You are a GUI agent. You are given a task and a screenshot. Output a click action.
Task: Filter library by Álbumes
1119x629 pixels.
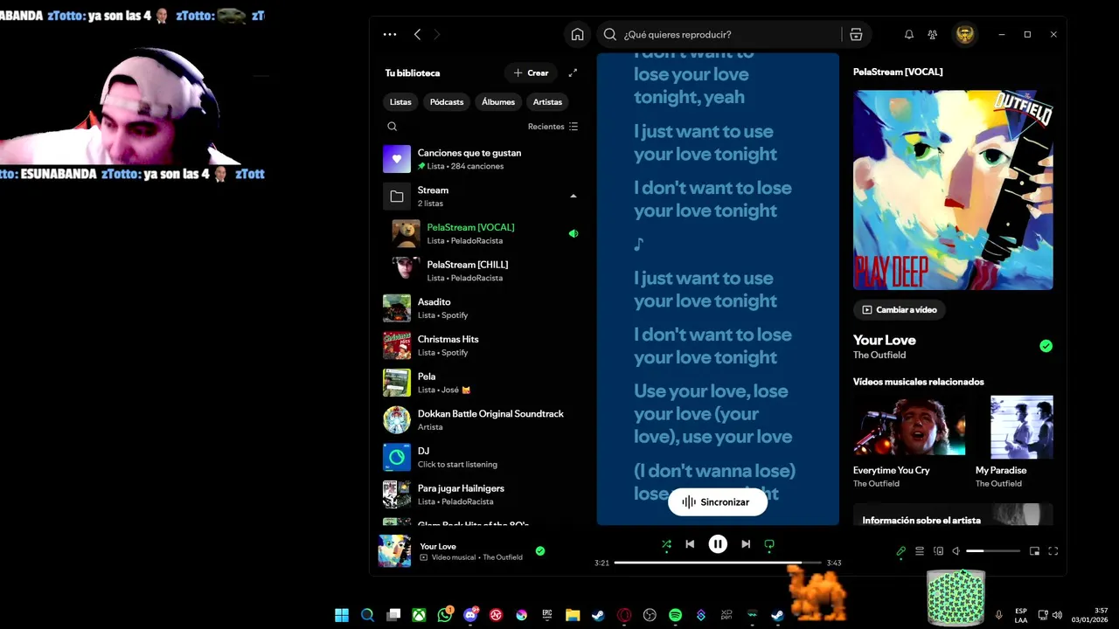[x=498, y=102]
